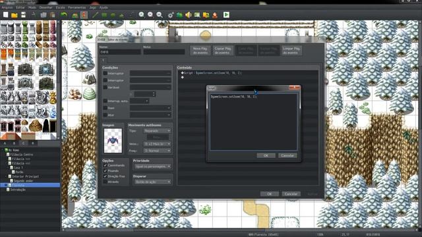Switch to Event editing mode icon
422x237 pixels.
pyautogui.click(x=84, y=14)
